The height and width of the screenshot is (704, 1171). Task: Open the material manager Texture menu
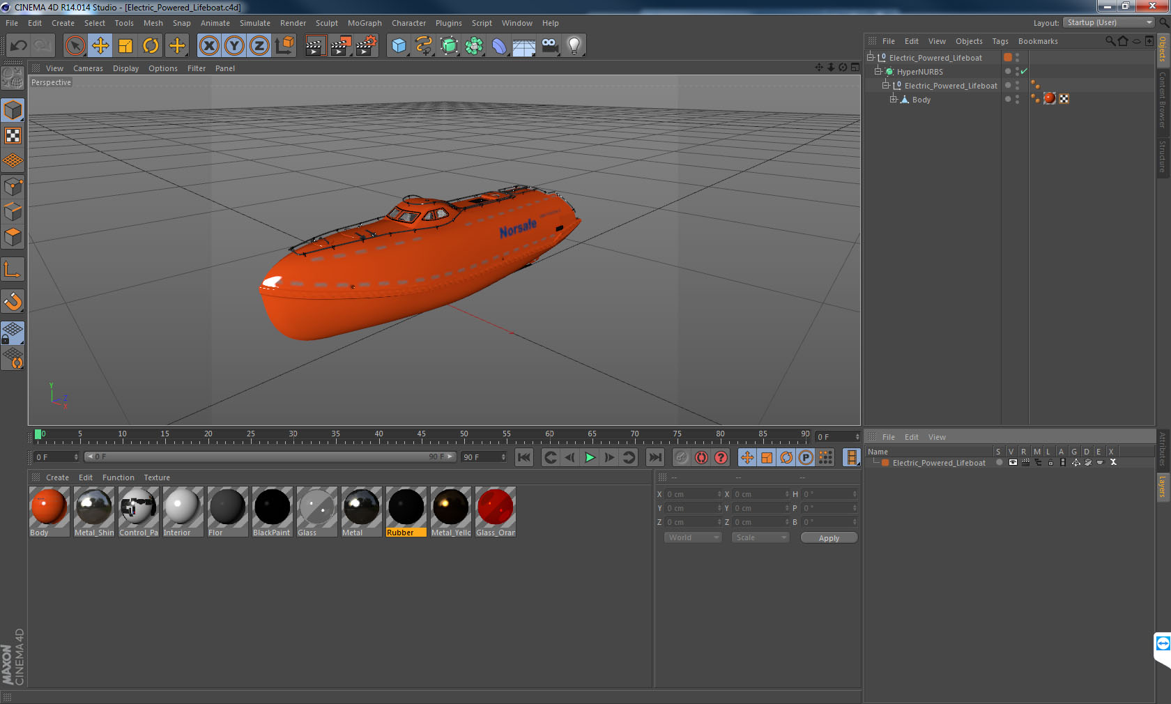(x=157, y=477)
